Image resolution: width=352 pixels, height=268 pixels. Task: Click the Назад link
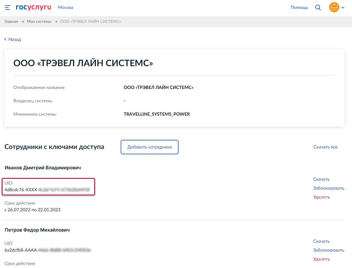tap(14, 39)
